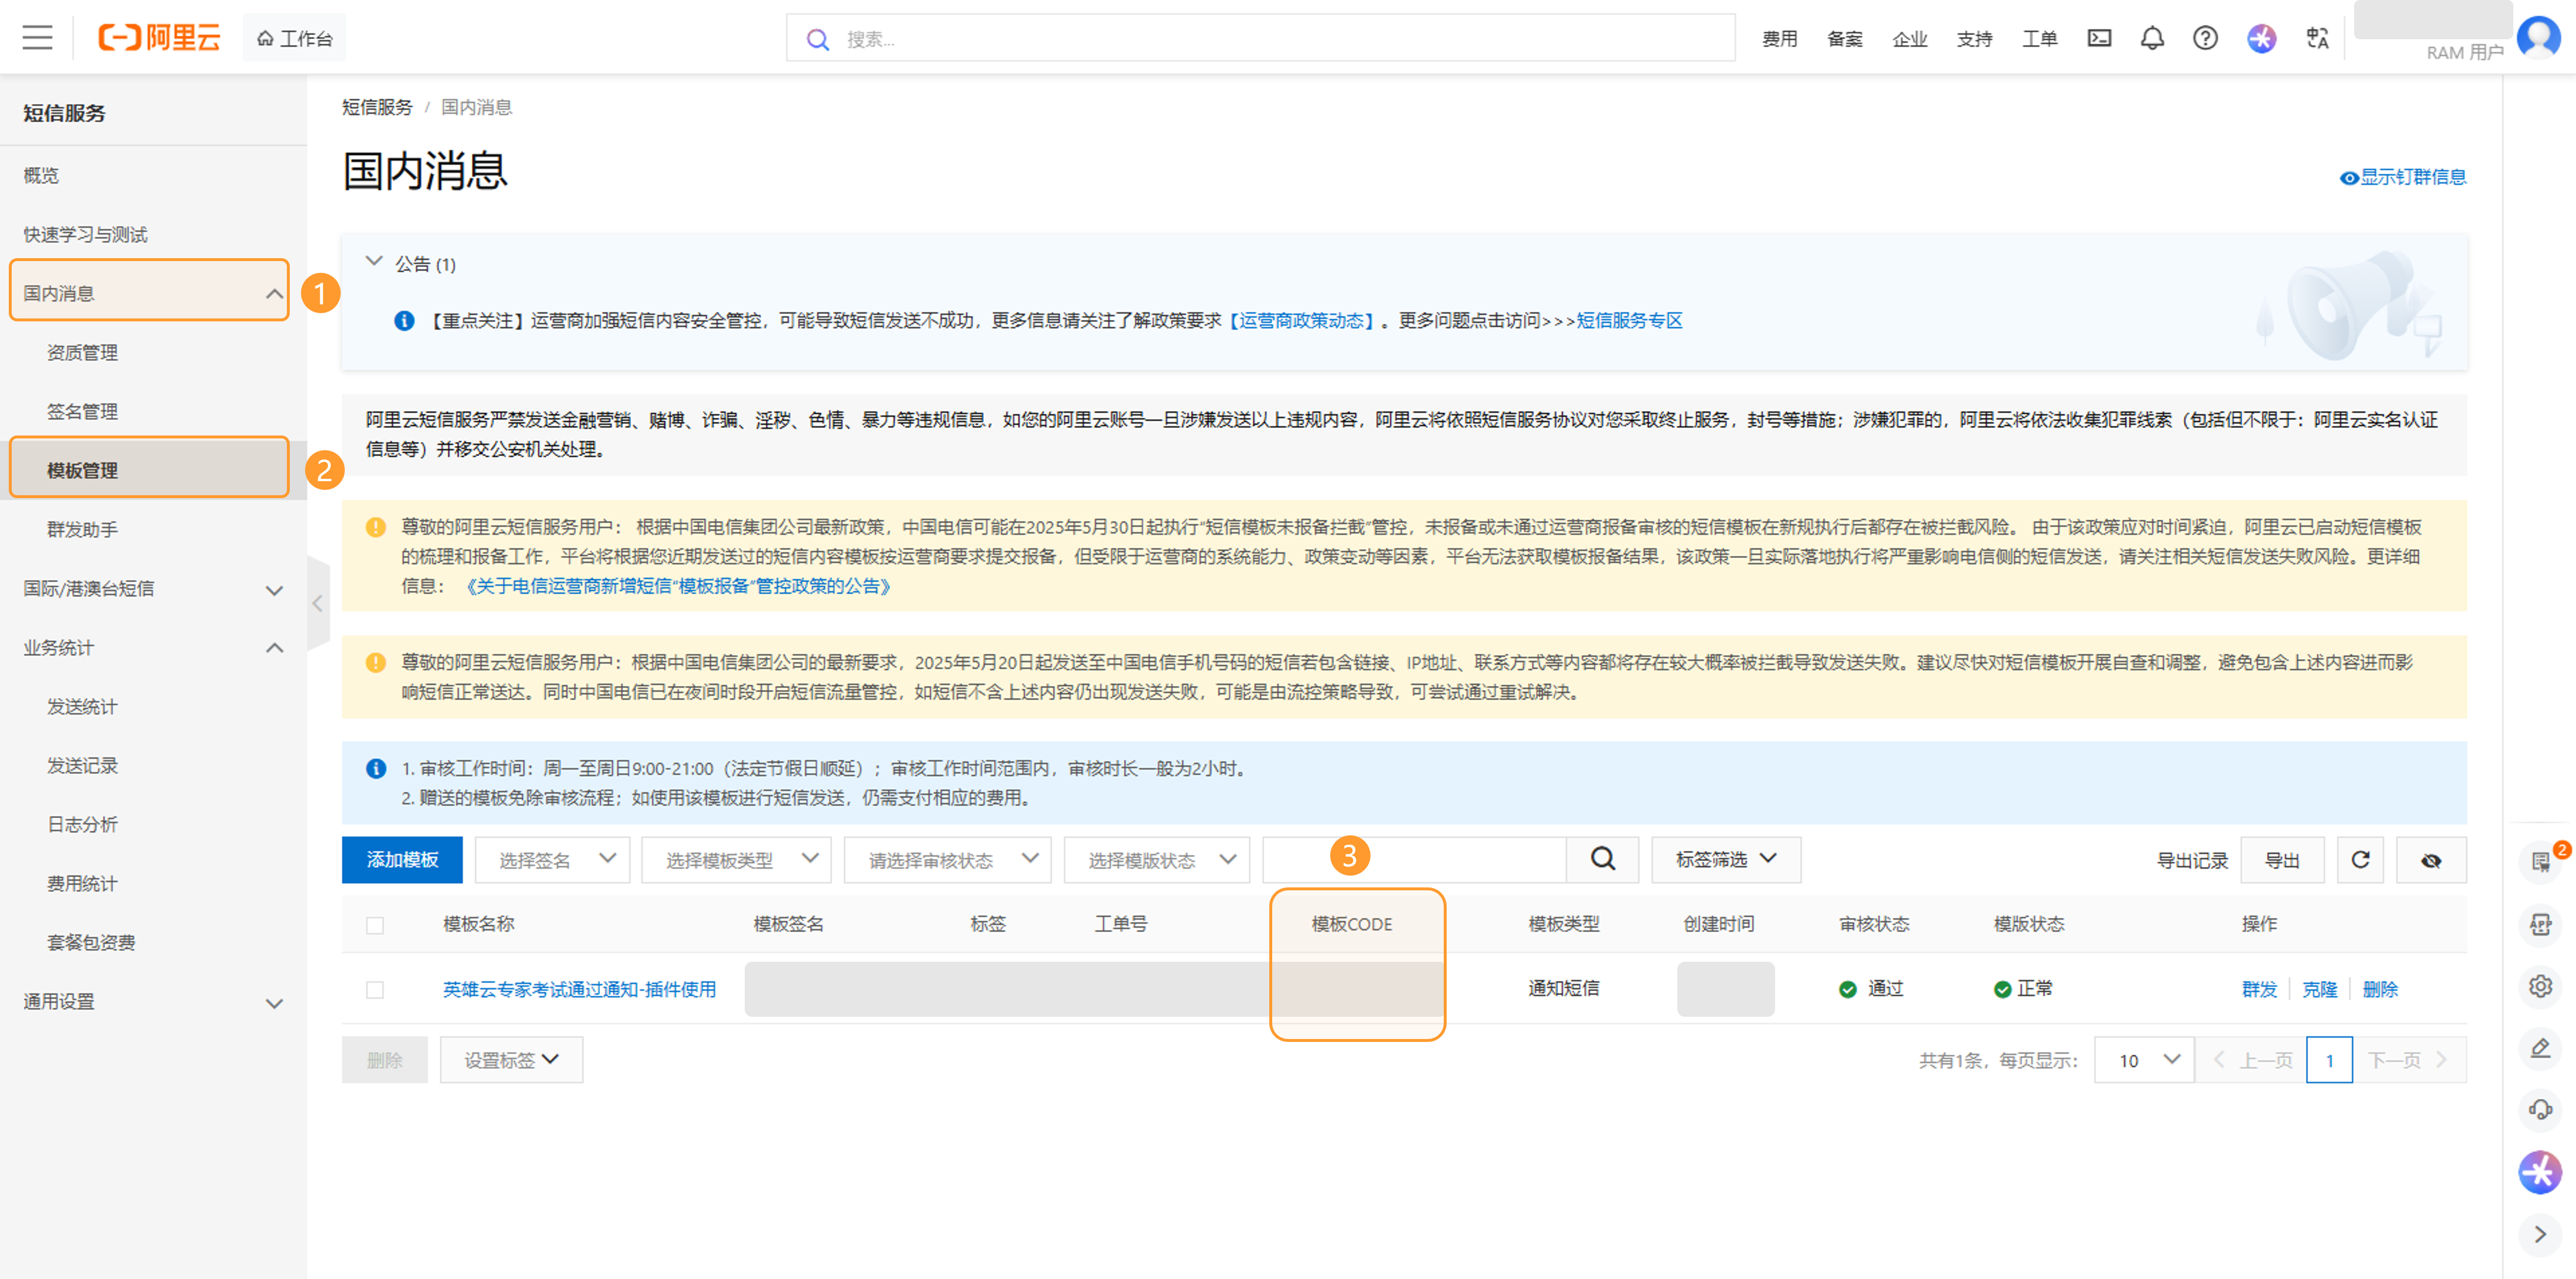This screenshot has height=1279, width=2576.
Task: Click the 添加模板 button
Action: pos(402,859)
